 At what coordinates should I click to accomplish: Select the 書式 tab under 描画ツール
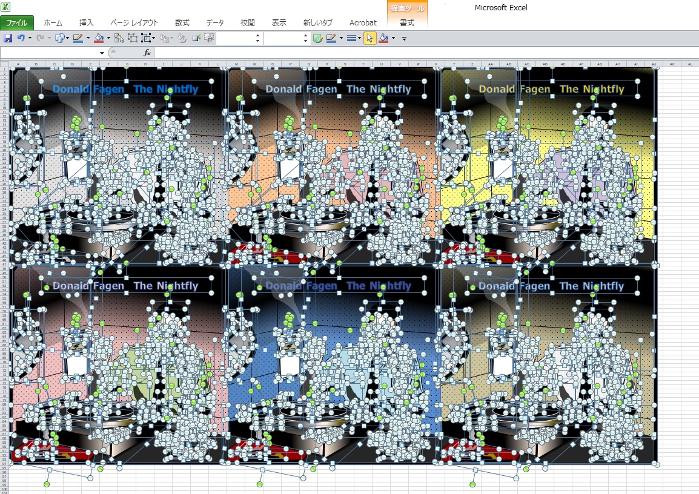tap(406, 23)
